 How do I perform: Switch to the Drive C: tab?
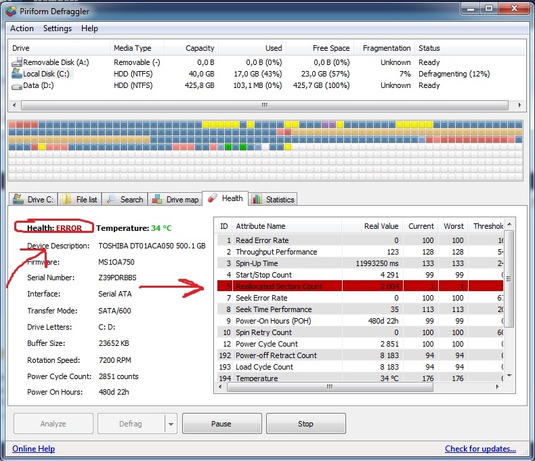click(x=33, y=200)
